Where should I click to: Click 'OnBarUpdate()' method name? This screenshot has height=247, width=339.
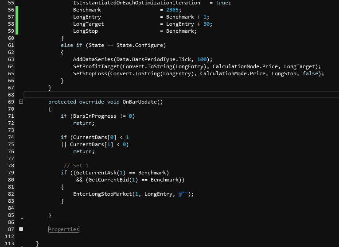[143, 102]
